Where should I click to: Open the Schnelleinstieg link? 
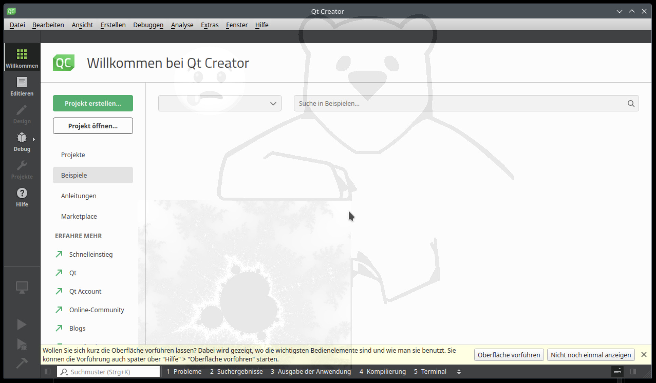click(91, 254)
